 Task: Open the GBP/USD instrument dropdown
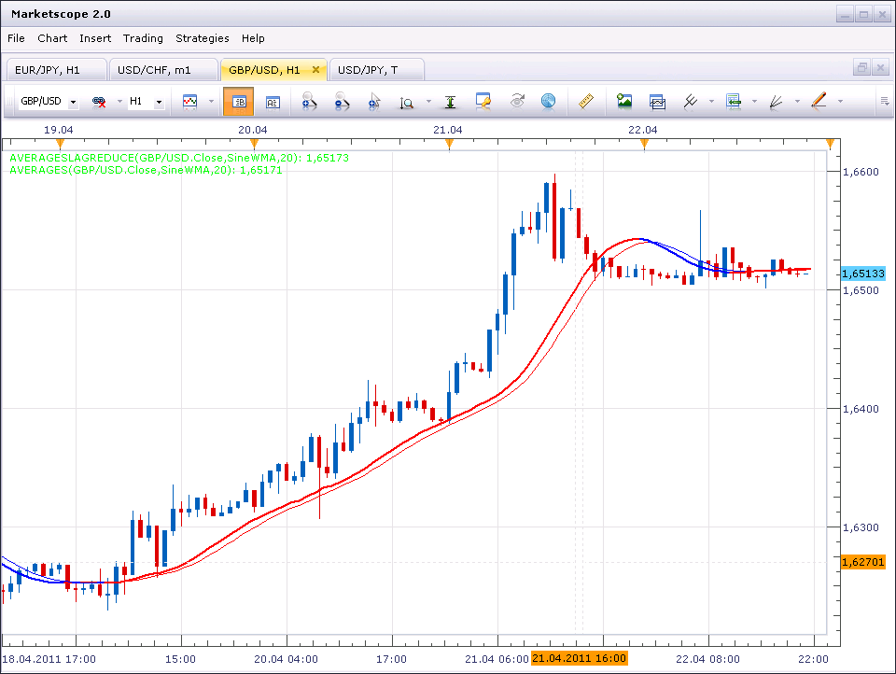[x=73, y=103]
